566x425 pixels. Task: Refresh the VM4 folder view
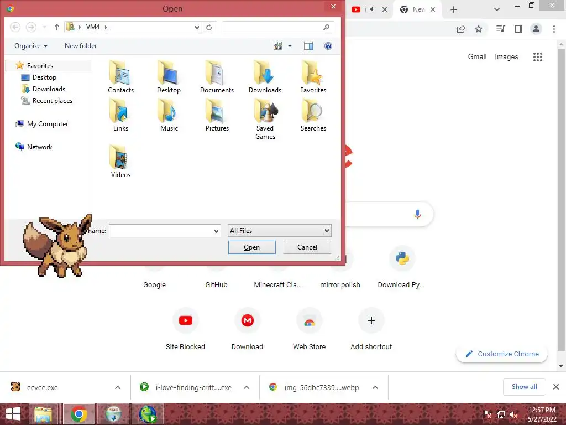pos(209,27)
